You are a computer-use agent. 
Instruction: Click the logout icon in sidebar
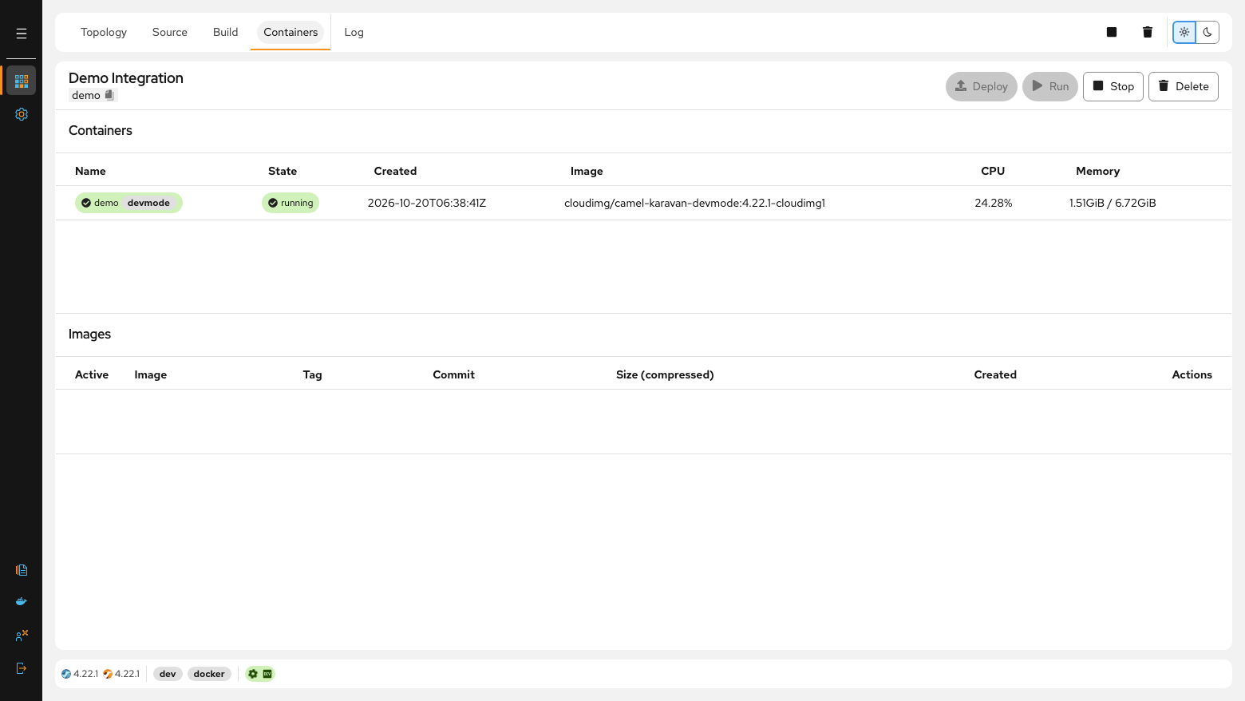22,668
